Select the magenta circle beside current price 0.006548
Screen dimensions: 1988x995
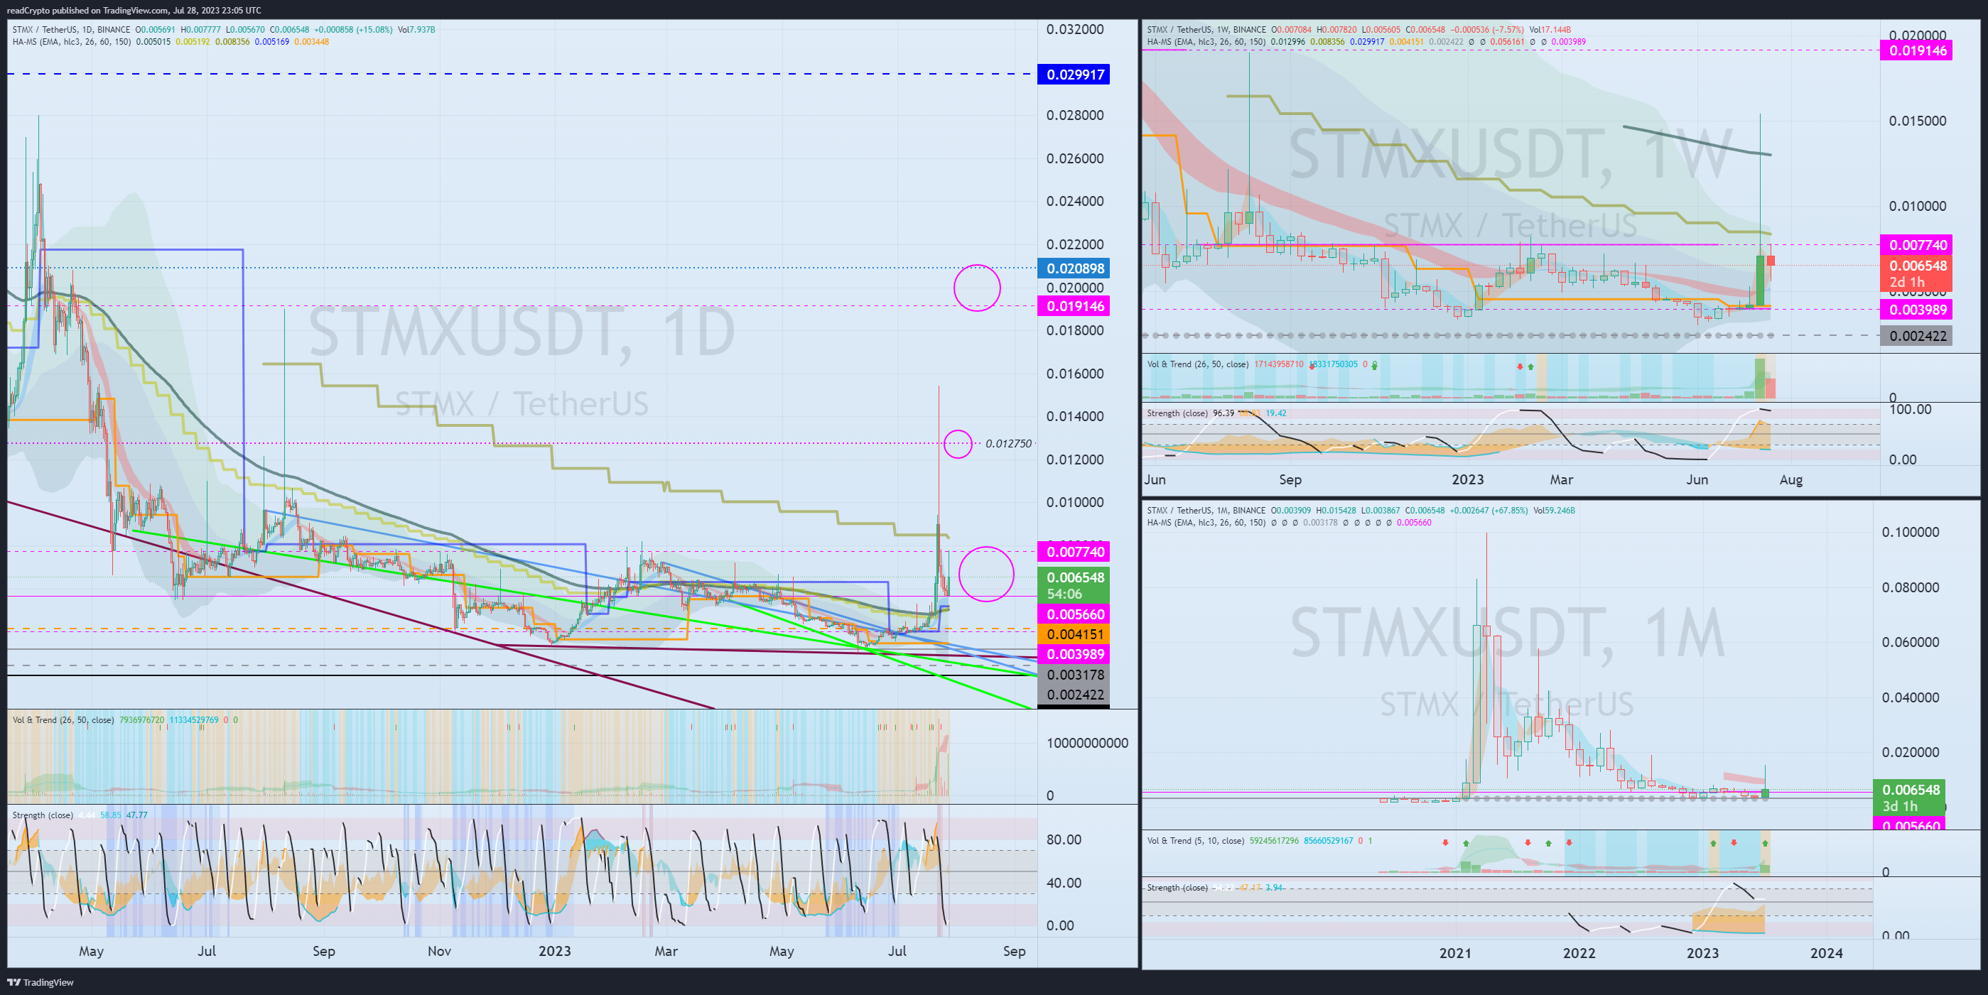[x=986, y=574]
